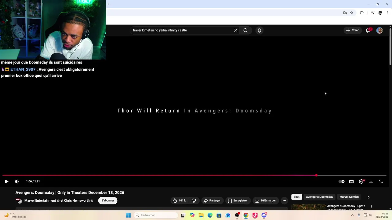Open Chrome media controls icon
The height and width of the screenshot is (220, 392).
(x=373, y=13)
